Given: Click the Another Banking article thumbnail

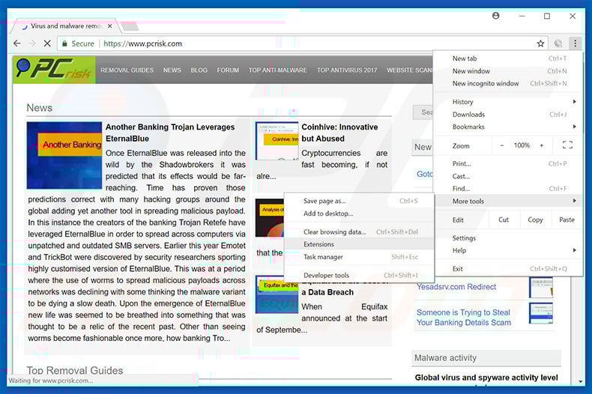Looking at the screenshot, I should [64, 156].
